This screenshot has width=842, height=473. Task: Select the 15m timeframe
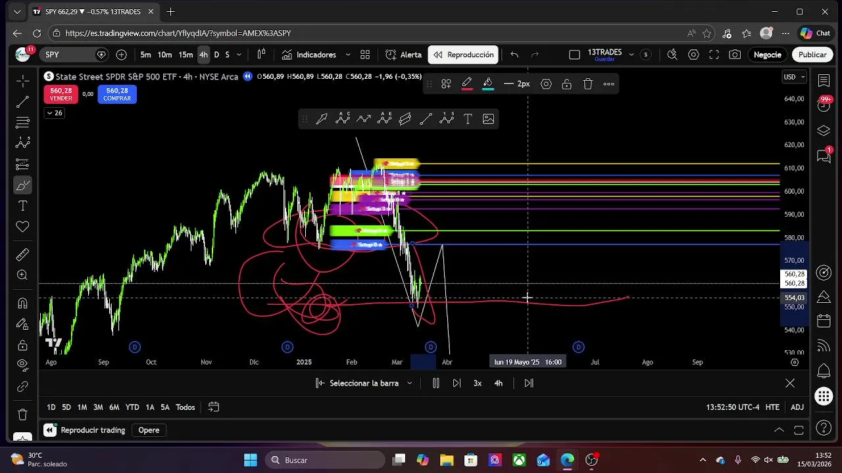click(186, 55)
